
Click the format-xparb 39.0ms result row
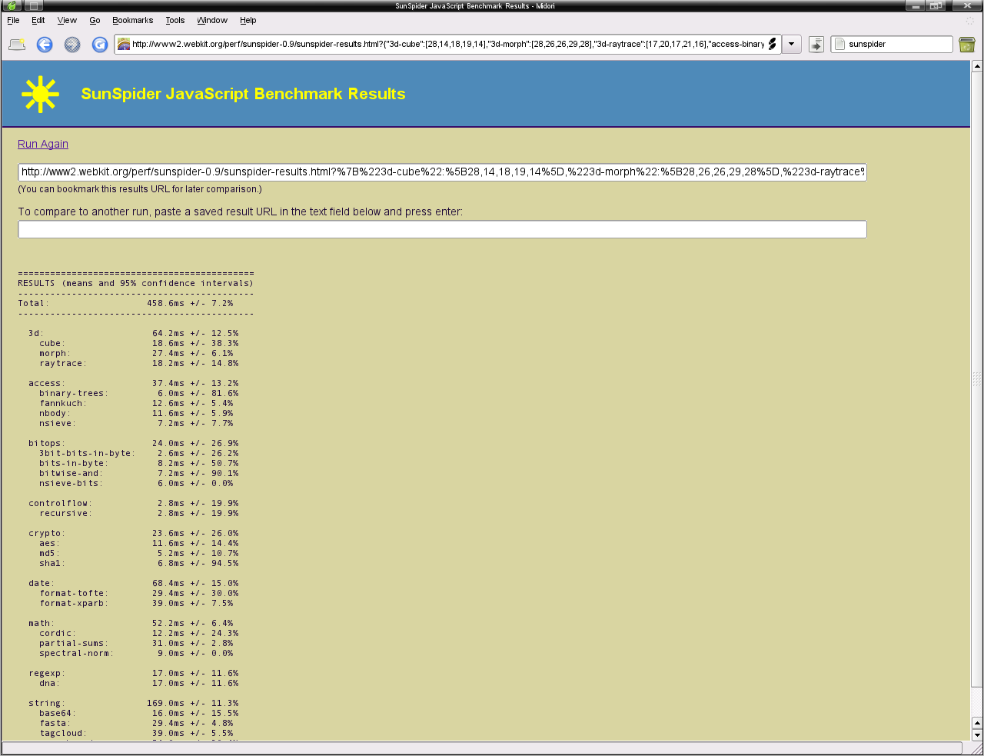136,603
